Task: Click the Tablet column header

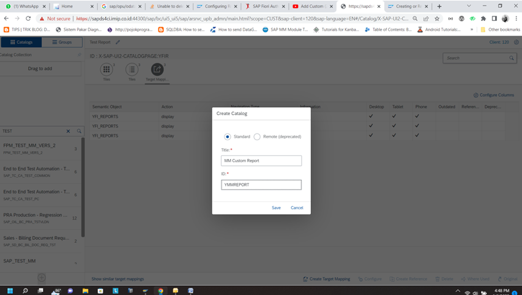Action: tap(398, 107)
